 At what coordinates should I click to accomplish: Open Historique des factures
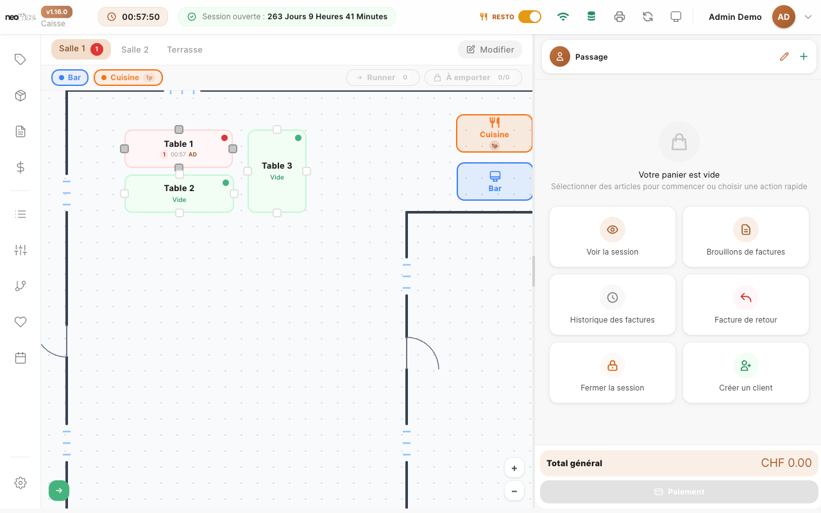coord(613,305)
